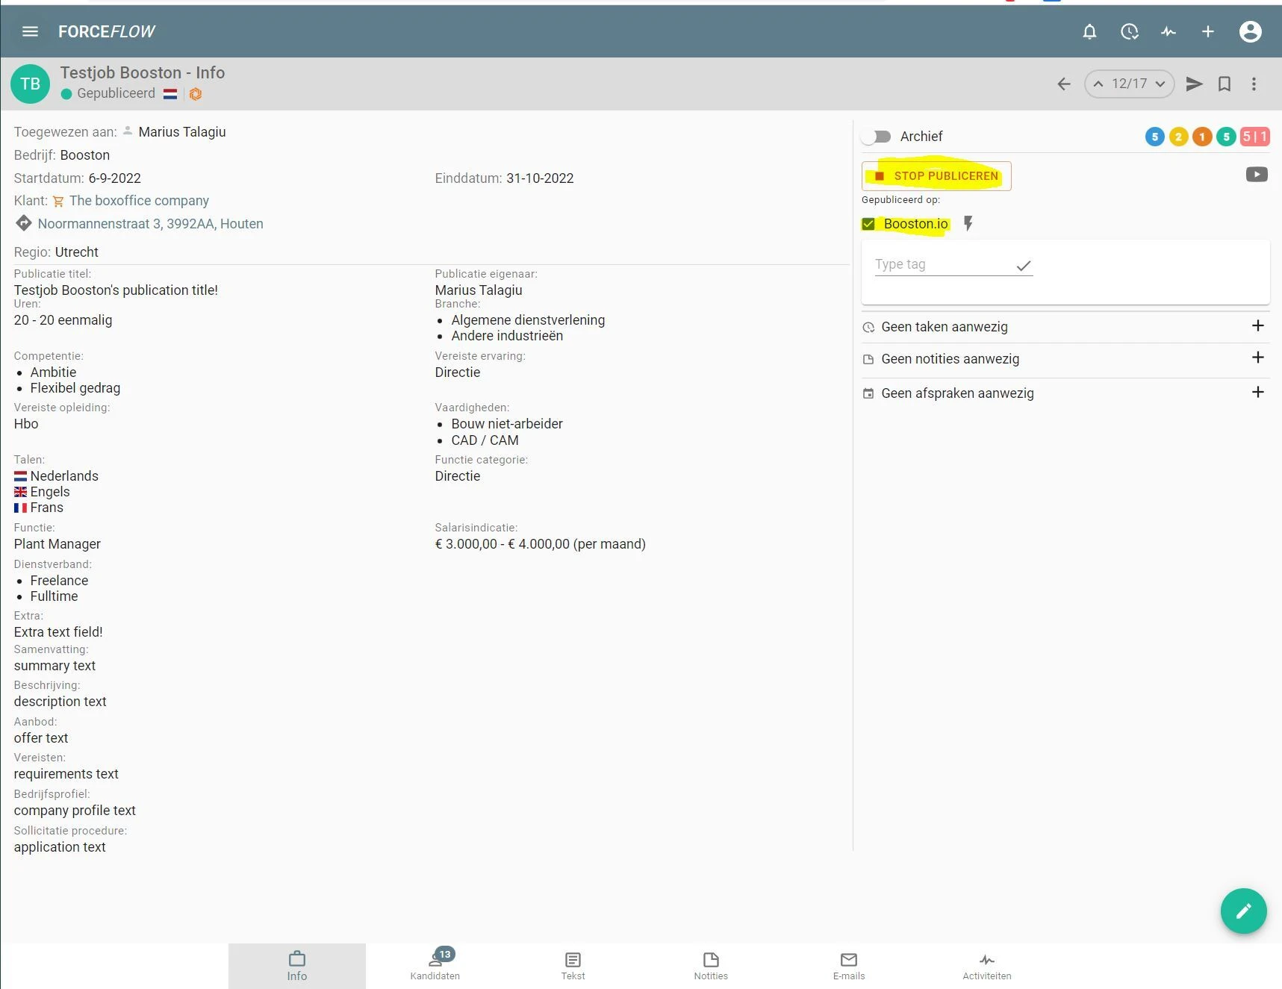Confirm tag with the checkmark icon
The width and height of the screenshot is (1282, 989).
(1023, 266)
